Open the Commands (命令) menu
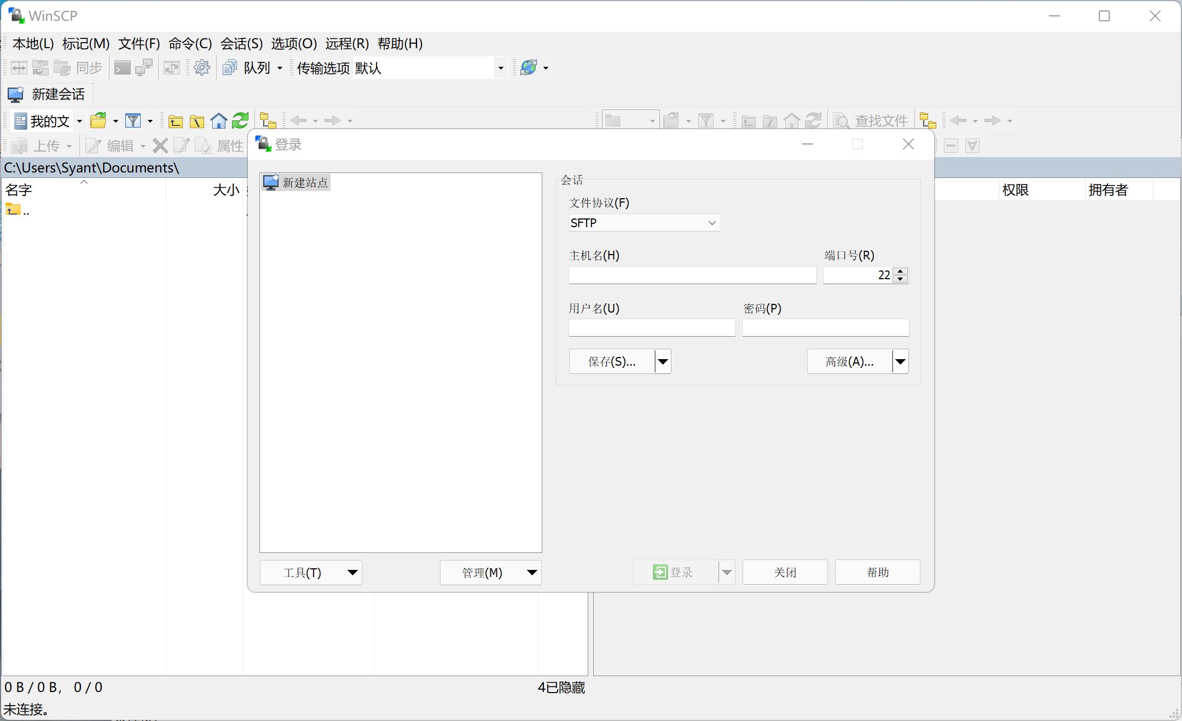The width and height of the screenshot is (1182, 721). click(x=190, y=44)
